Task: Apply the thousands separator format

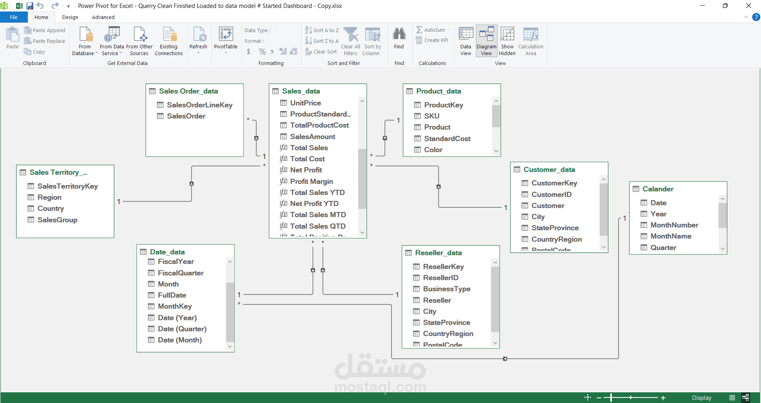Action: click(272, 52)
